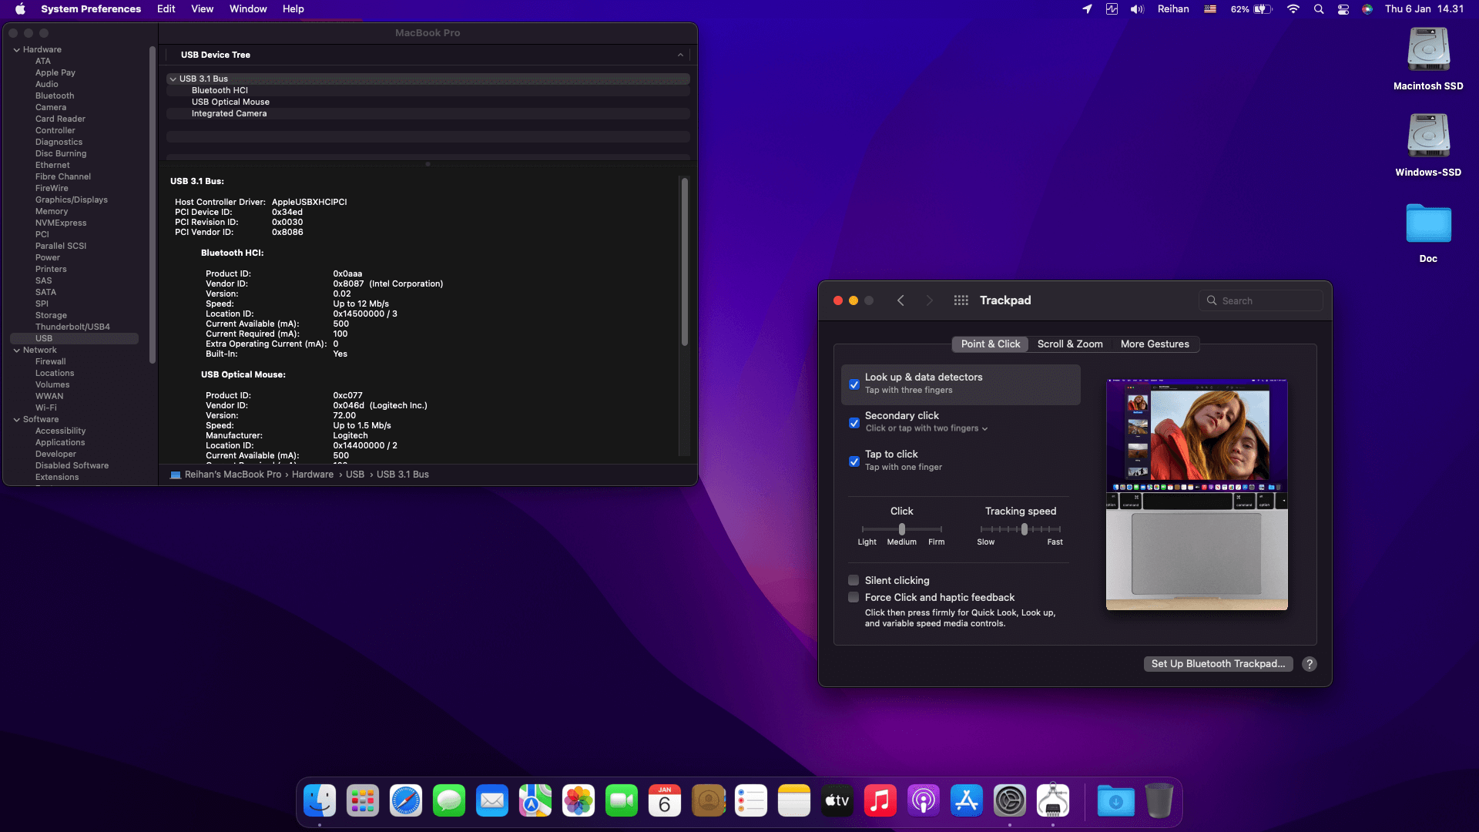This screenshot has height=832, width=1479.
Task: Click Reihan's MacBook Pro in path bar
Action: click(233, 475)
